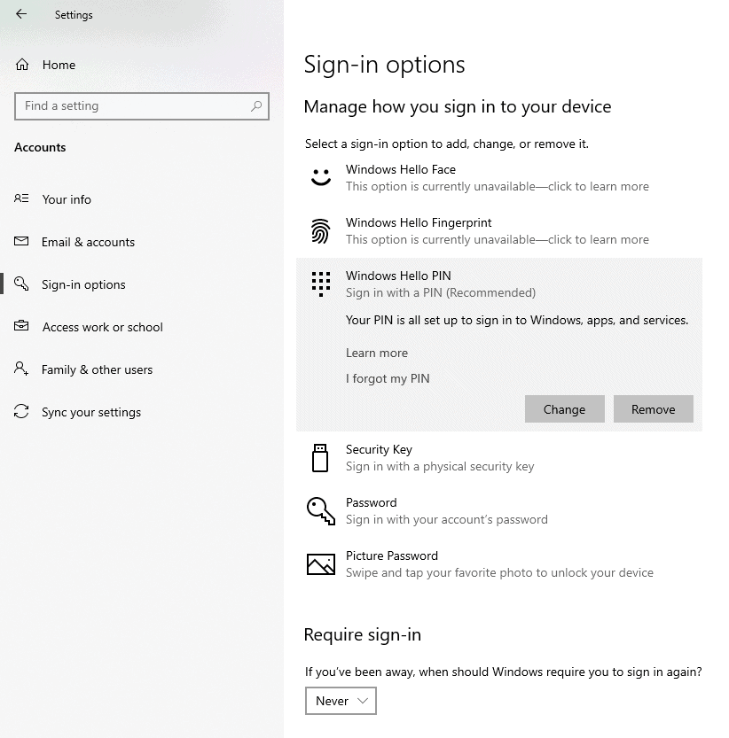729x738 pixels.
Task: Click the Picture Password icon
Action: click(320, 563)
